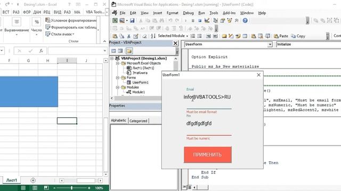
Task: Click the View Microsoft Excel icon in VBA toolbar
Action: pos(115,20)
